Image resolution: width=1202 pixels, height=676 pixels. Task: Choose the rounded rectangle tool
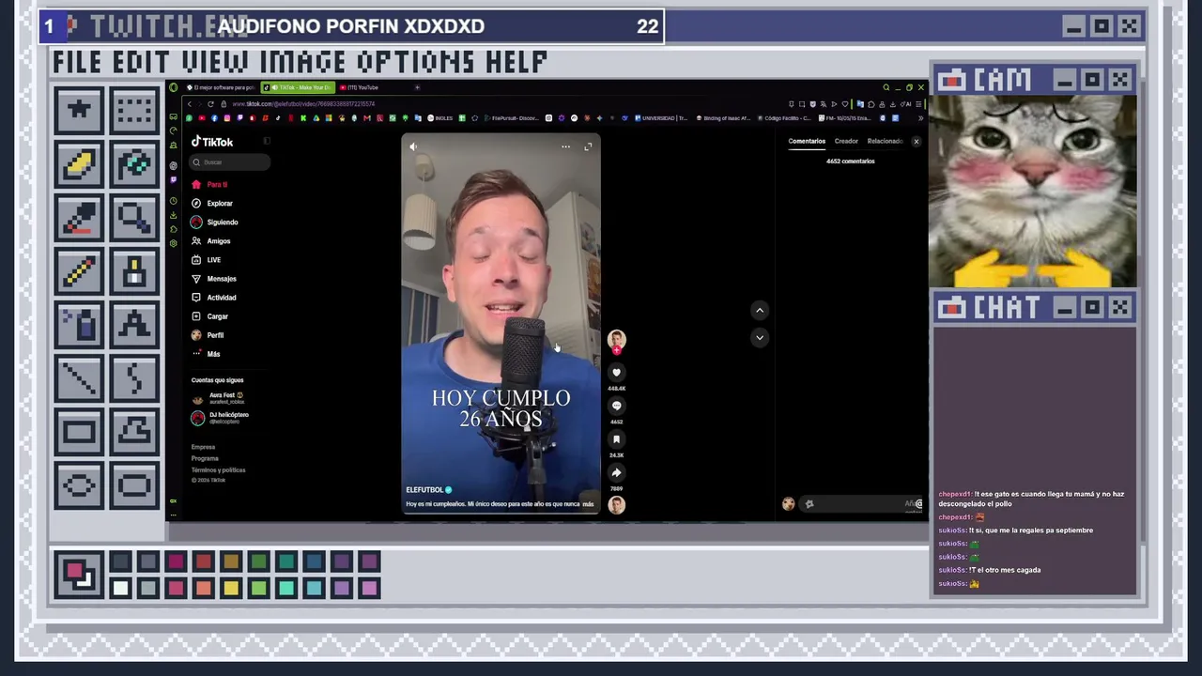click(135, 486)
